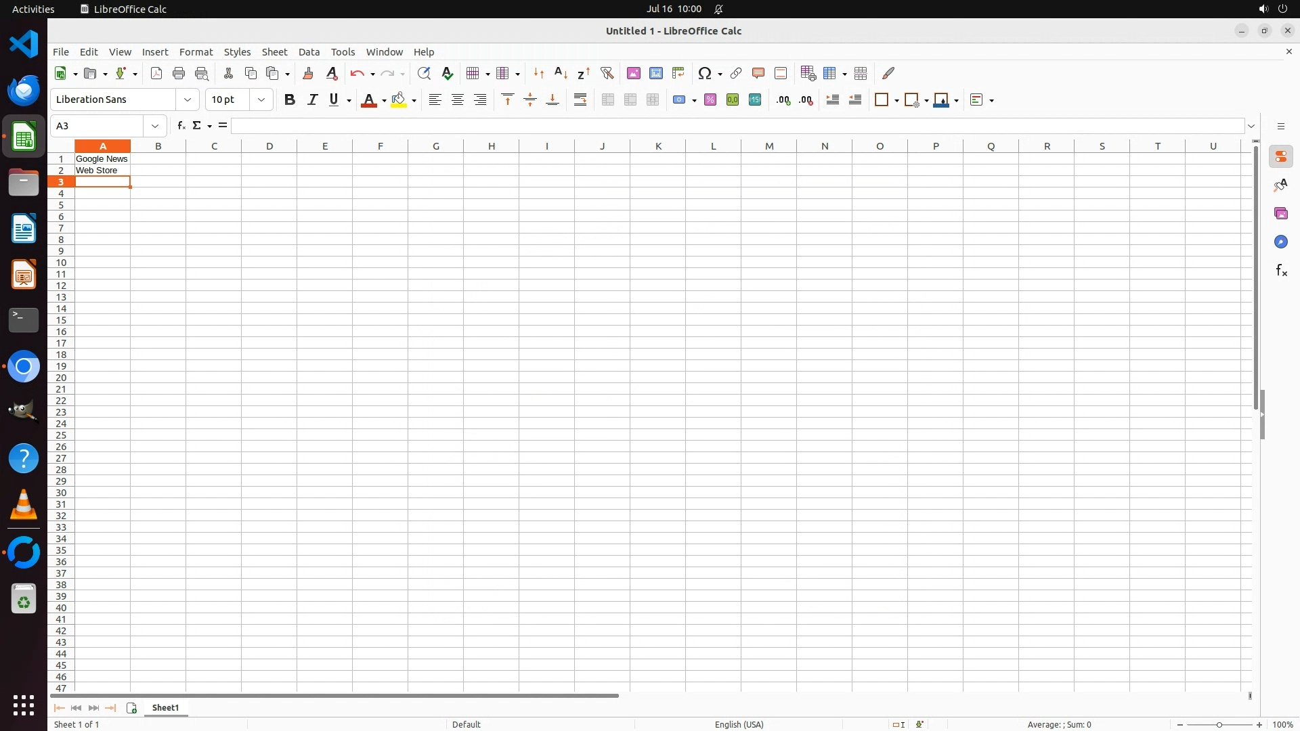Insert a chart with the toolbar icon
Image resolution: width=1300 pixels, height=731 pixels.
(x=656, y=73)
